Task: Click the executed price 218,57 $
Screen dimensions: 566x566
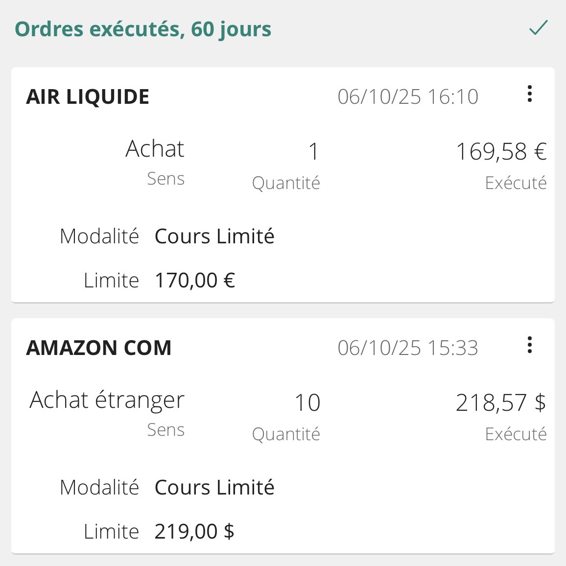Action: click(x=500, y=402)
